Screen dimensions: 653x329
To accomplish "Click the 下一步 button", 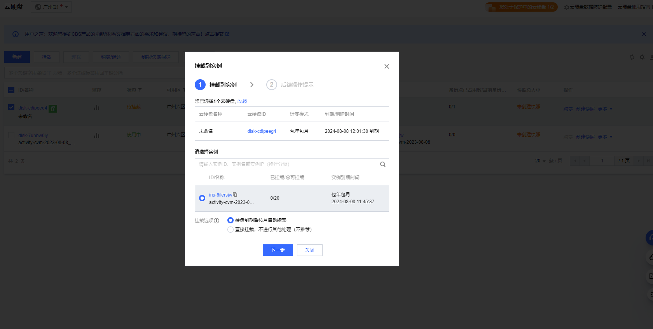I will click(x=278, y=250).
